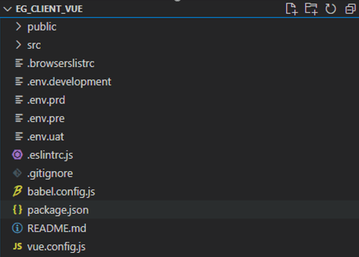Refresh the Explorer tree

click(330, 9)
